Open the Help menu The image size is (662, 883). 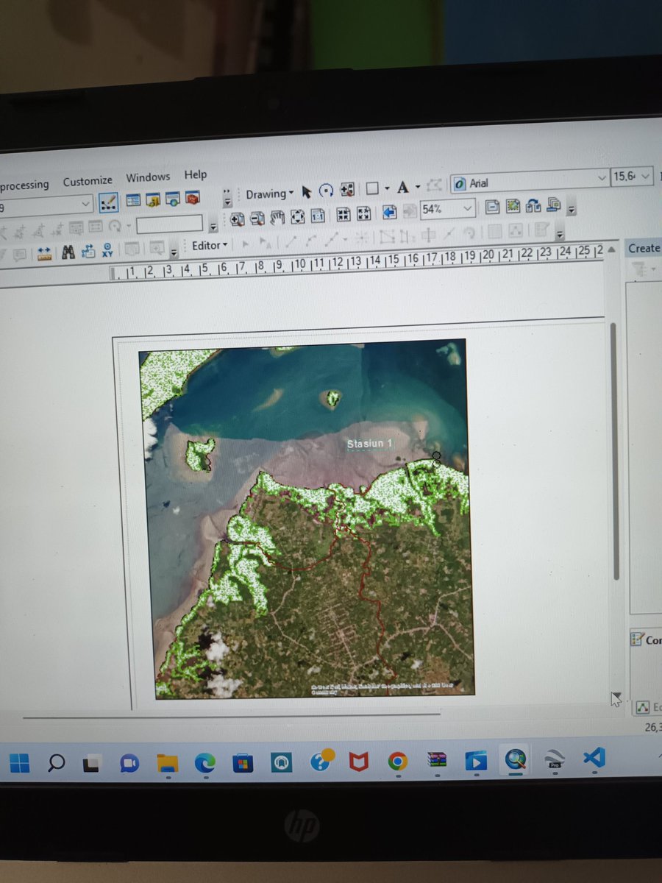click(196, 174)
